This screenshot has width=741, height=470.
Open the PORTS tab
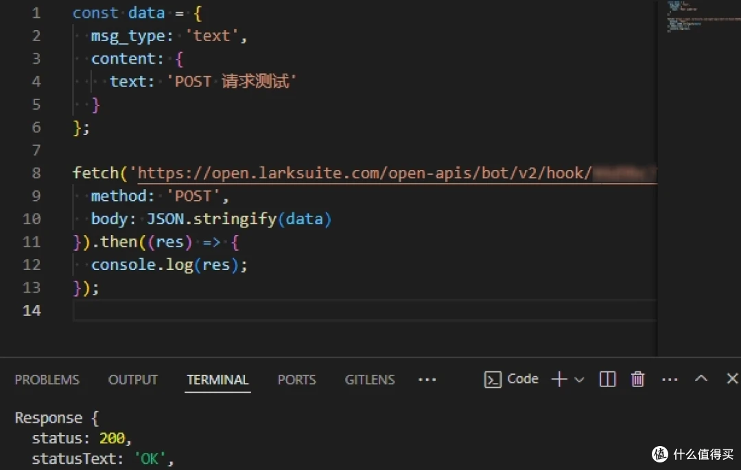pos(297,380)
